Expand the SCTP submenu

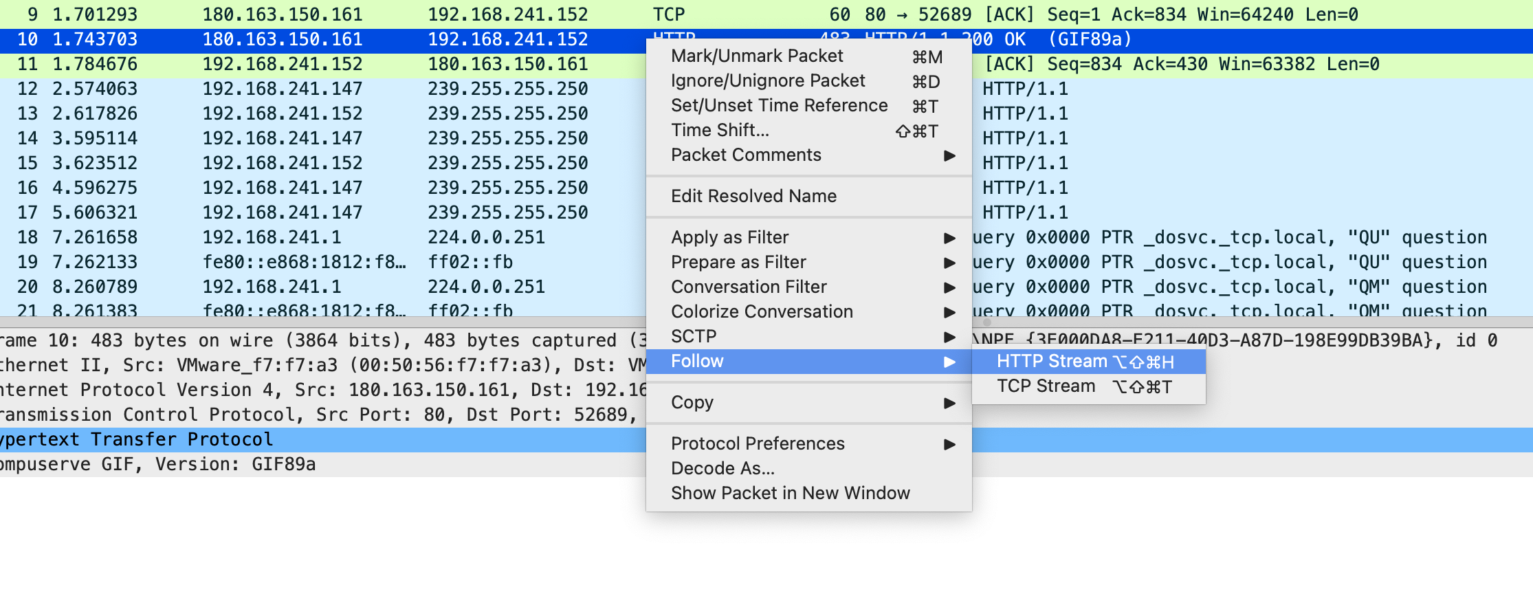[694, 337]
